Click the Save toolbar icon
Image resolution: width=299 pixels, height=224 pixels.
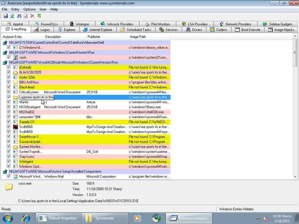pos(6,16)
